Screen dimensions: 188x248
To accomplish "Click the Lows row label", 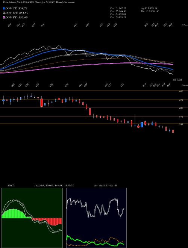I will click(185, 85).
